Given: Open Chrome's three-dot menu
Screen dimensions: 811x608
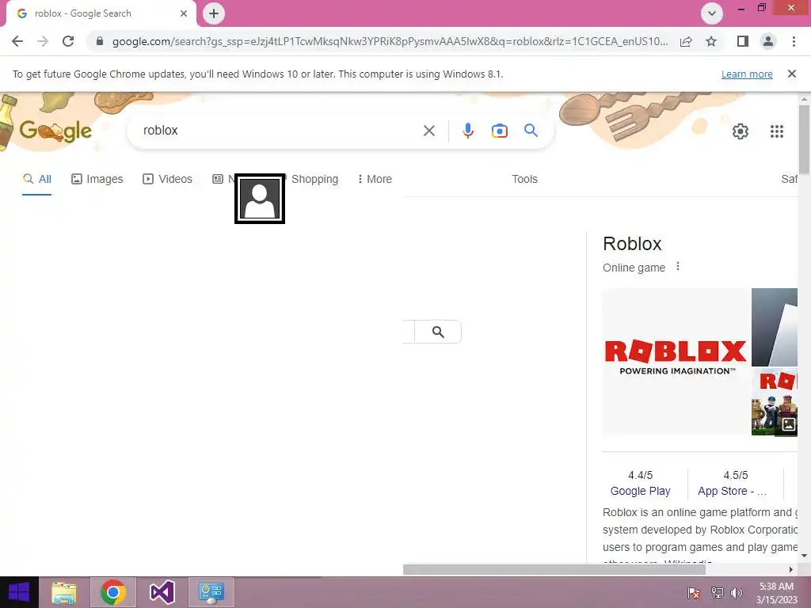Looking at the screenshot, I should [794, 41].
